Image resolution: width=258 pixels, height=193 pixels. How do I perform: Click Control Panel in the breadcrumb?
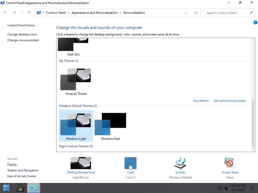pyautogui.click(x=56, y=13)
